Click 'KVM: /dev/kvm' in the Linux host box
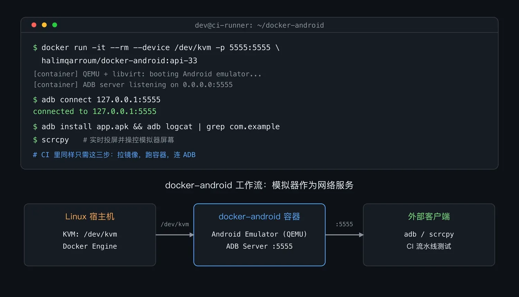The image size is (519, 297). [x=90, y=234]
